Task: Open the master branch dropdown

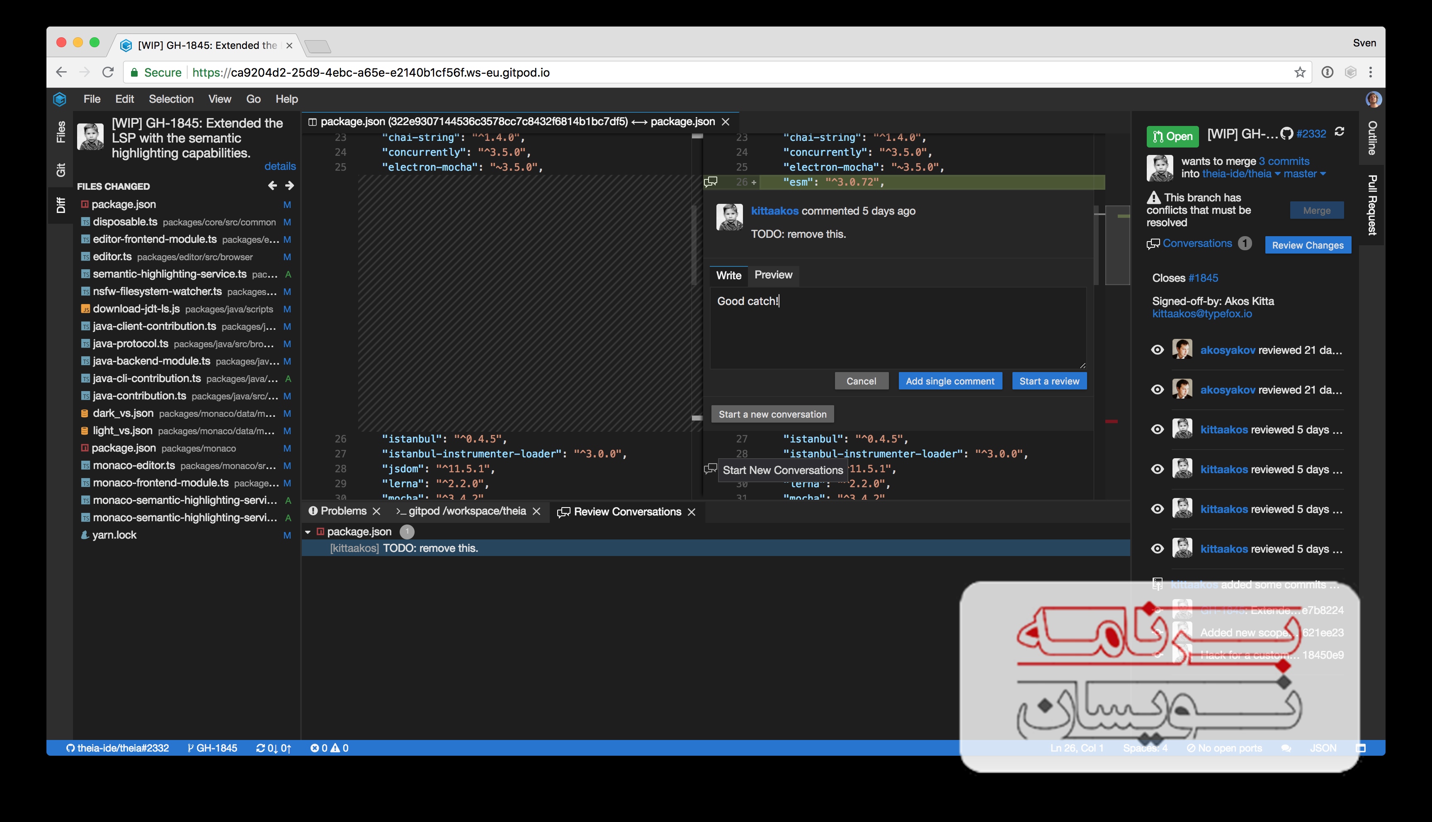Action: [x=1304, y=174]
